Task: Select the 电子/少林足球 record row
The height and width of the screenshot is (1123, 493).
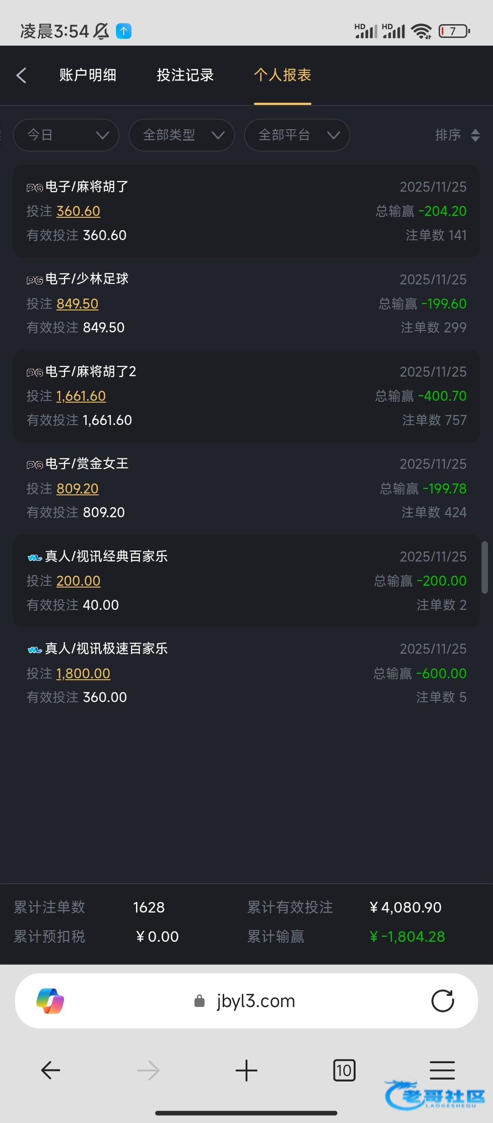Action: click(x=246, y=304)
